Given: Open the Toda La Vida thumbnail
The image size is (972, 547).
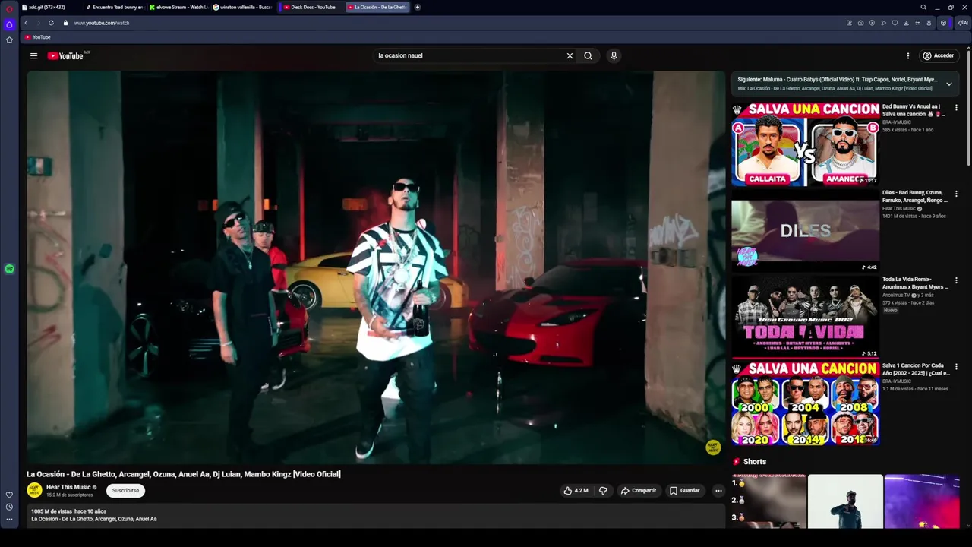Looking at the screenshot, I should click(805, 317).
